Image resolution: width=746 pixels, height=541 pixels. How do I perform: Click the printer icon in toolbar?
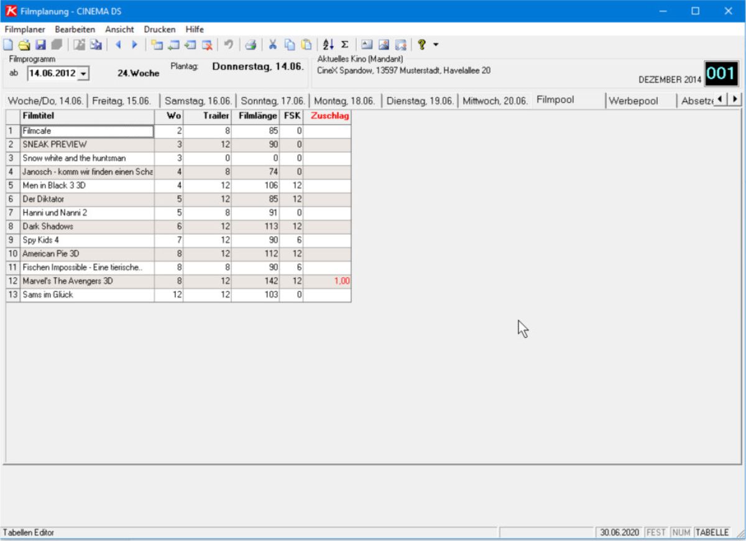point(250,45)
